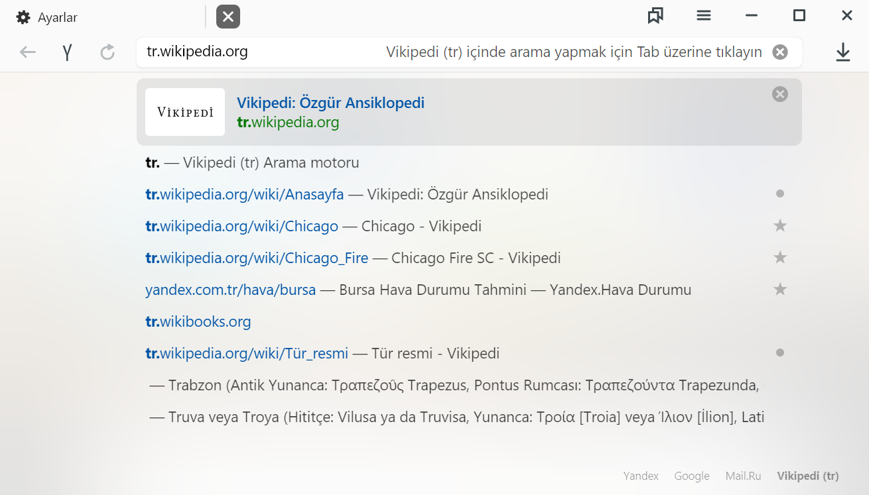
Task: Choose Mail.Ru as search engine
Action: pos(743,476)
